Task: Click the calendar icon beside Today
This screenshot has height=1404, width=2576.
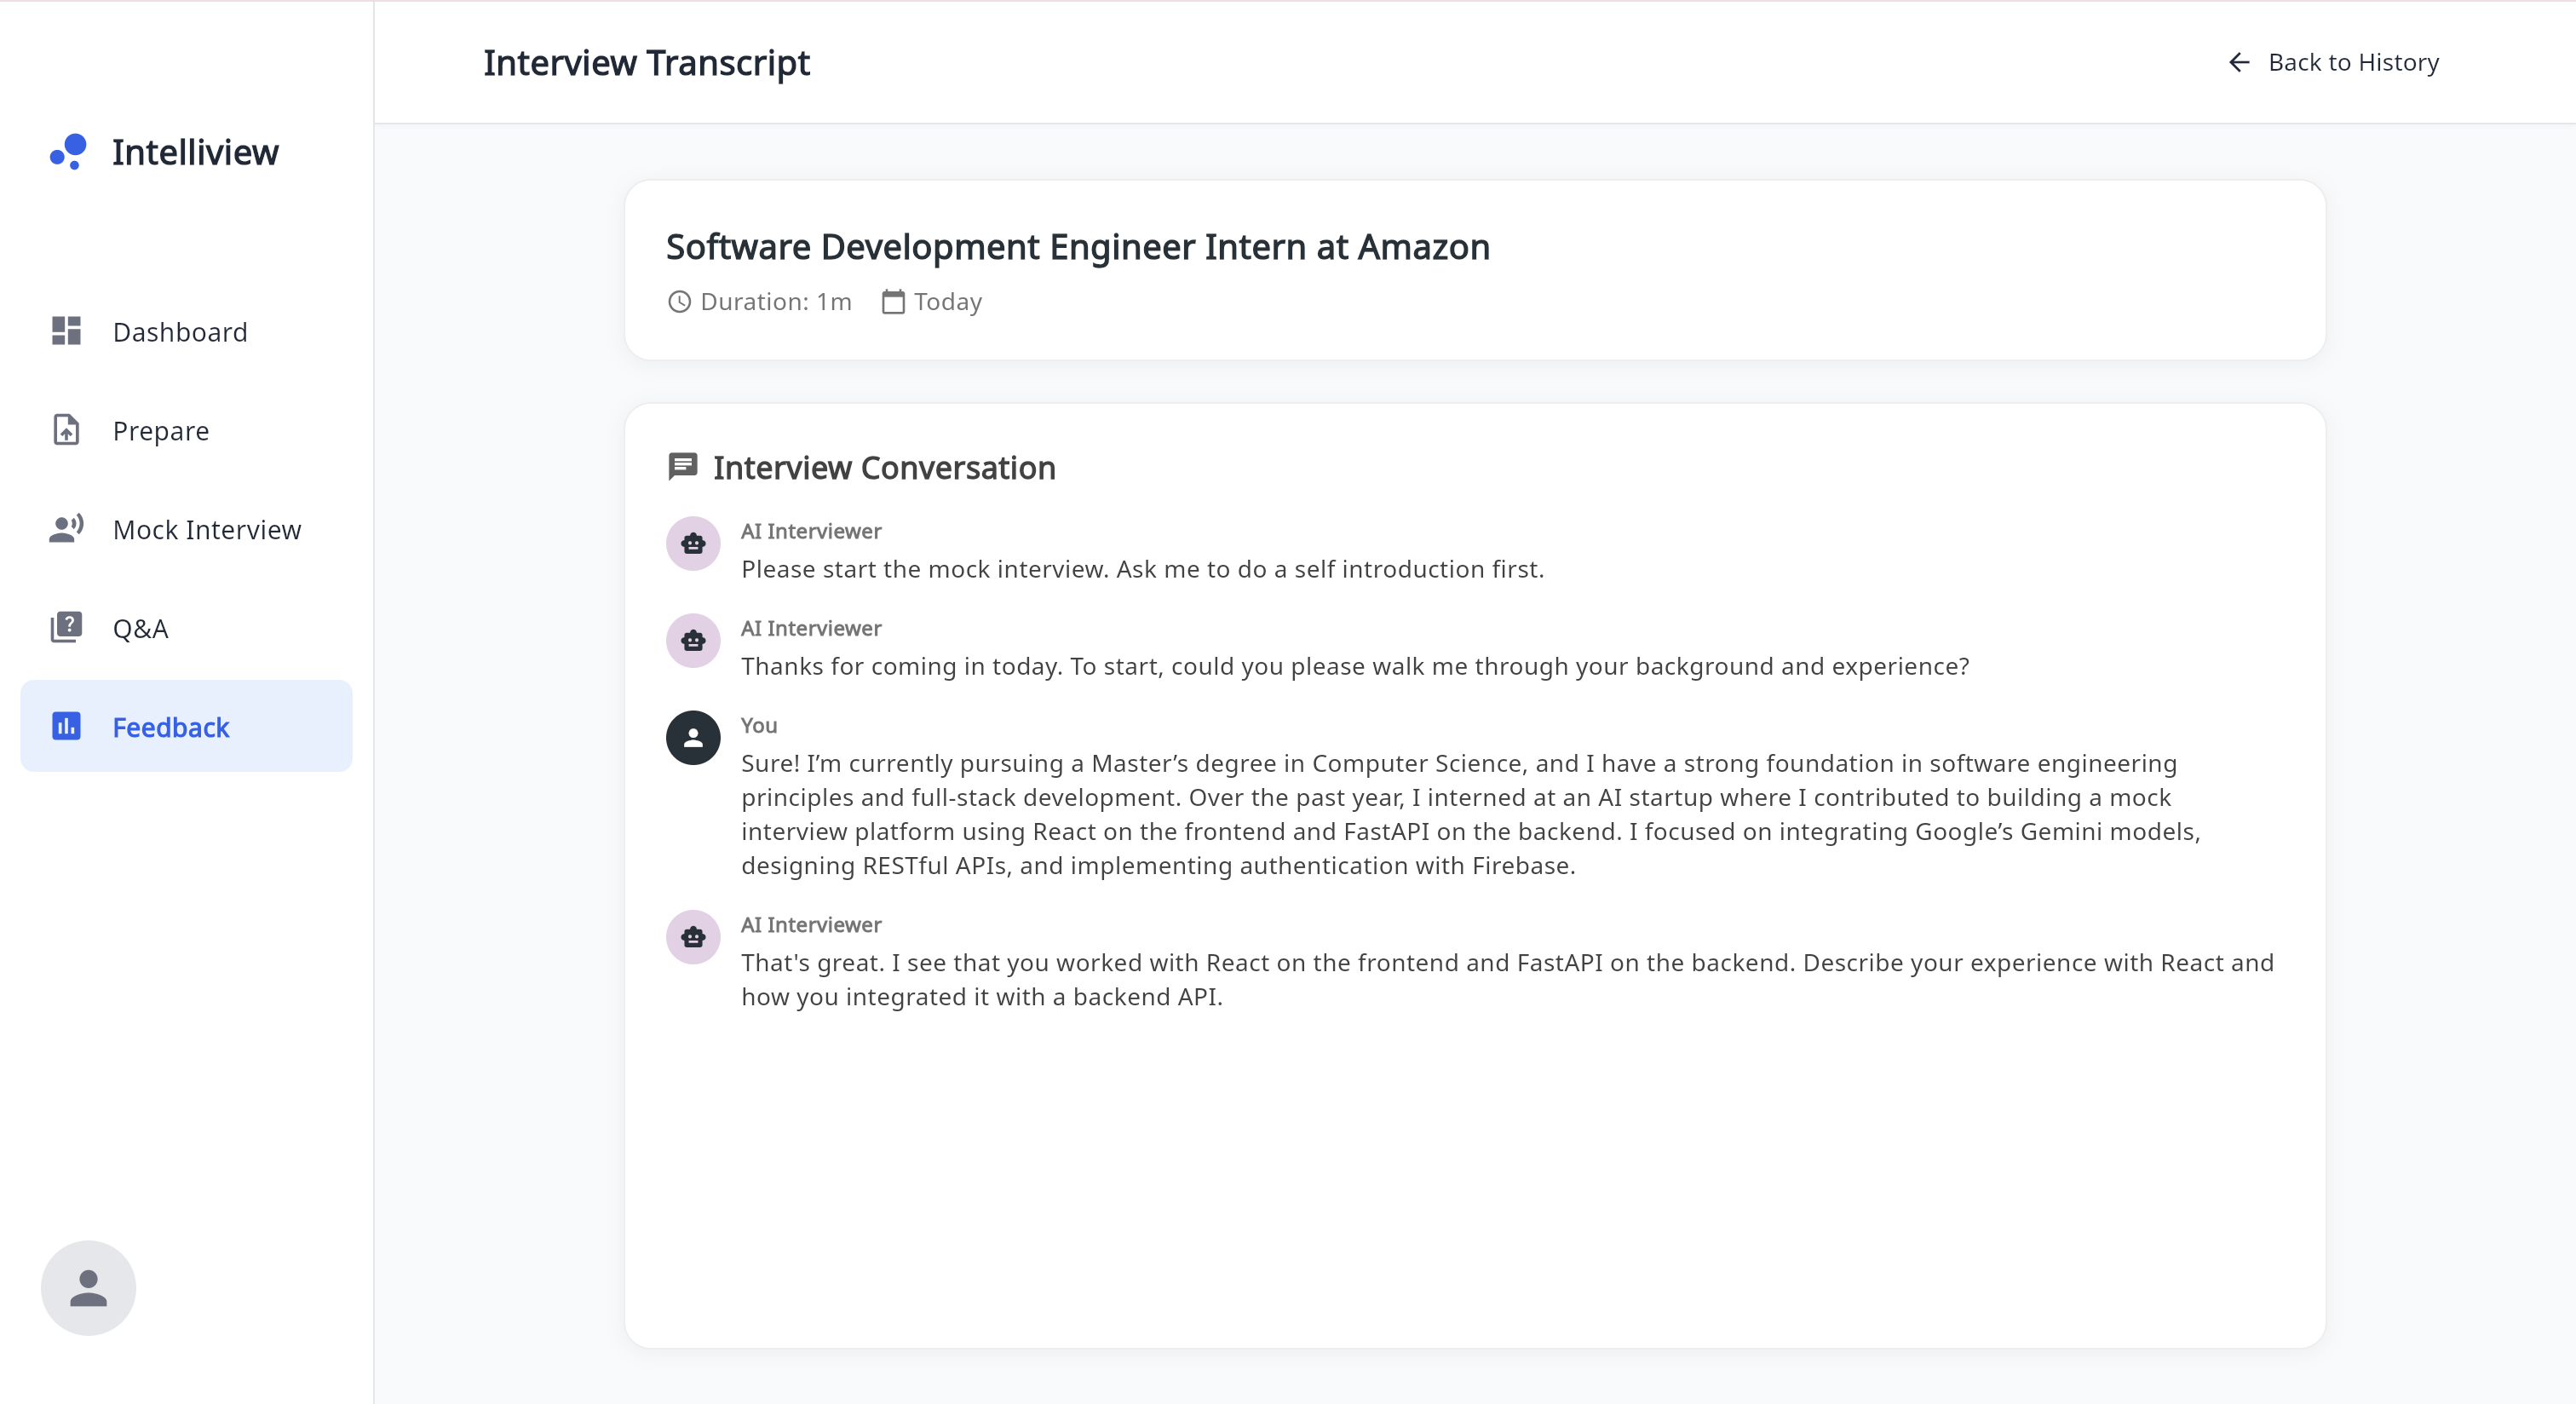Action: (893, 302)
